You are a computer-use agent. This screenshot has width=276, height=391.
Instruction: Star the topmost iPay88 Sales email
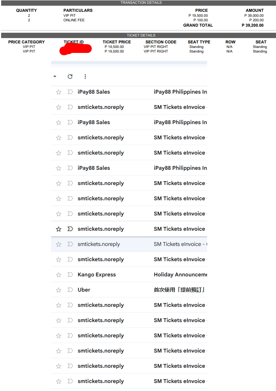[x=59, y=92]
